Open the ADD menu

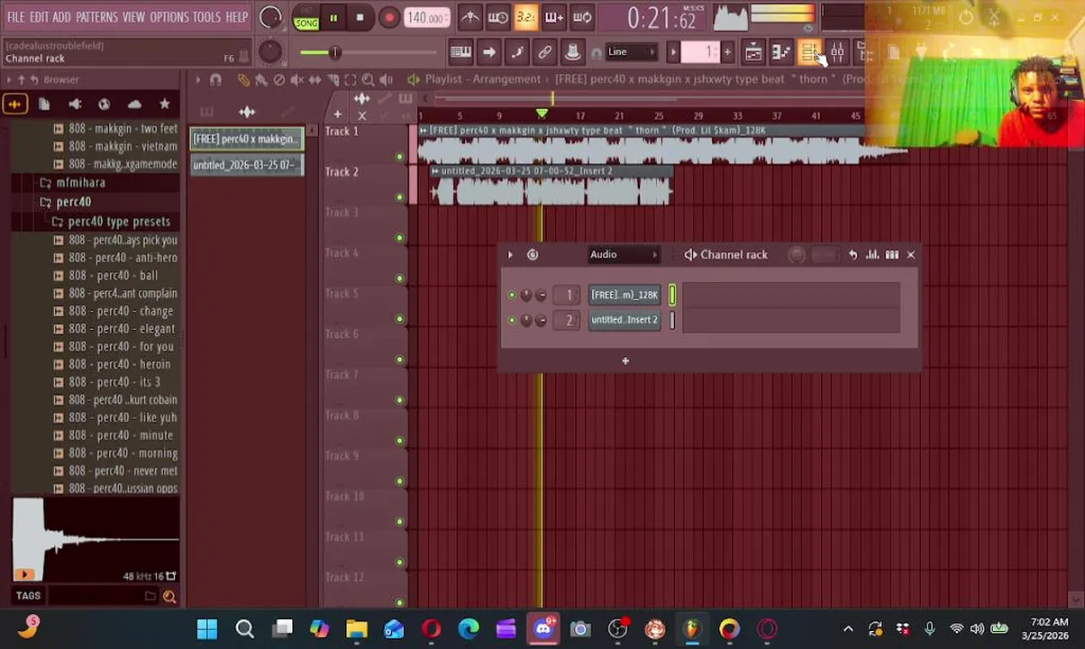pyautogui.click(x=61, y=17)
